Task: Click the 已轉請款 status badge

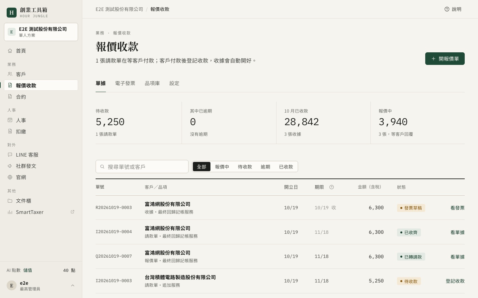Action: point(411,257)
